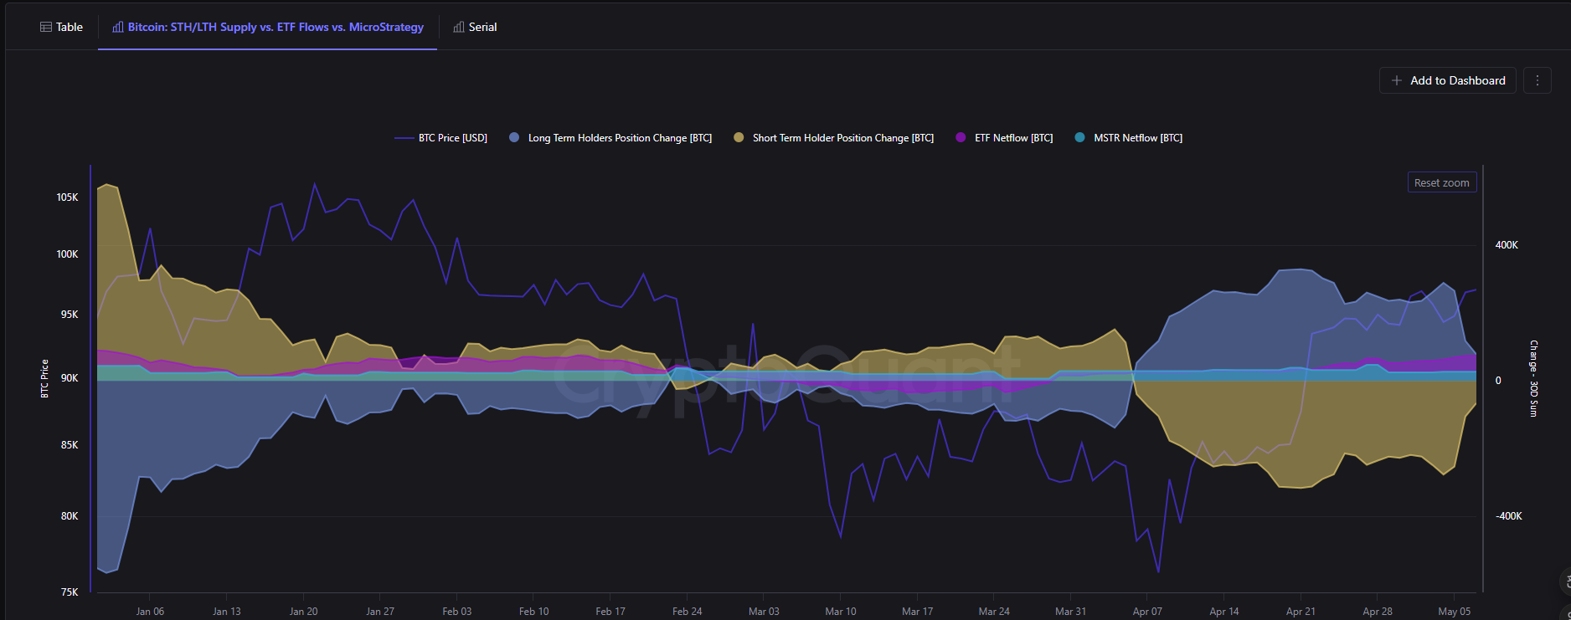The height and width of the screenshot is (620, 1571).
Task: Click the BTC Price line marker in legend
Action: pos(404,138)
